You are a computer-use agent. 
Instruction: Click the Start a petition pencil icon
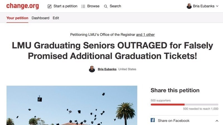coord(50,6)
